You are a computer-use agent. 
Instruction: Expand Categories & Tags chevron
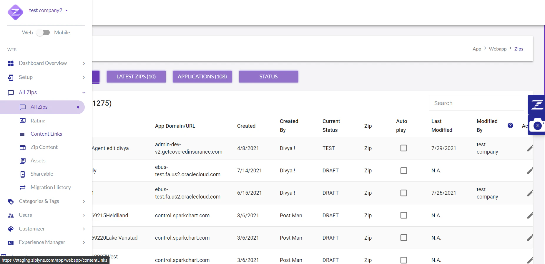[x=84, y=201]
